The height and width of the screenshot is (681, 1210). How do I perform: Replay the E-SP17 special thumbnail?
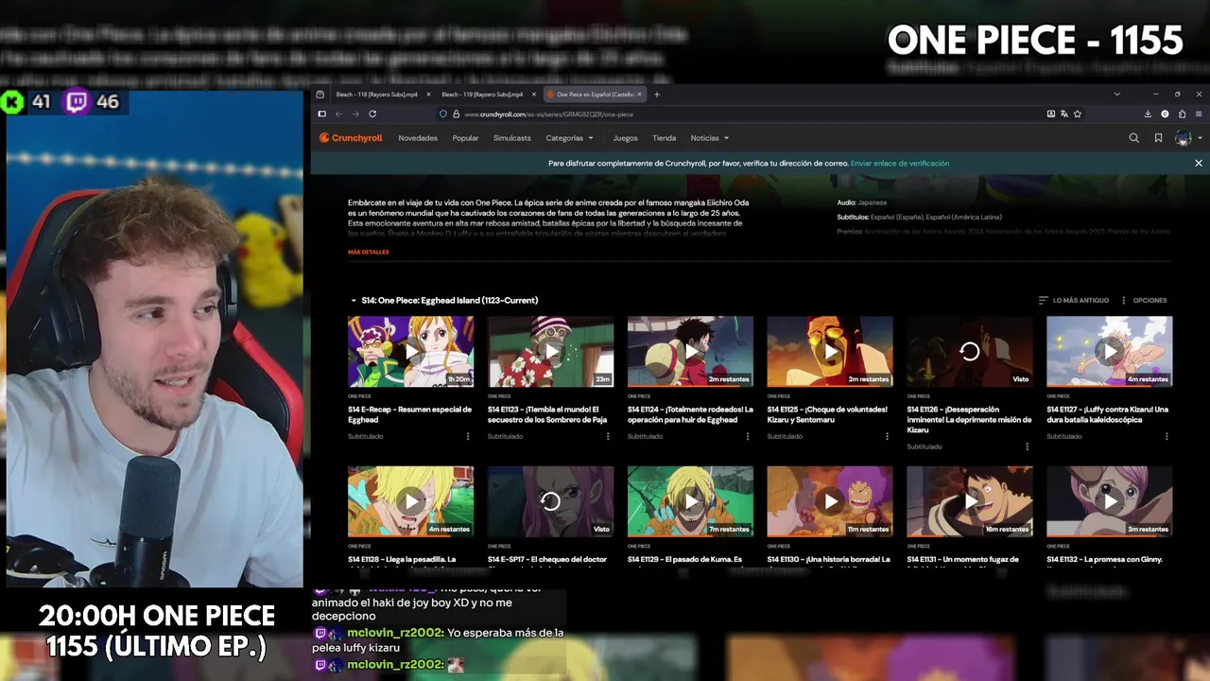coord(550,501)
